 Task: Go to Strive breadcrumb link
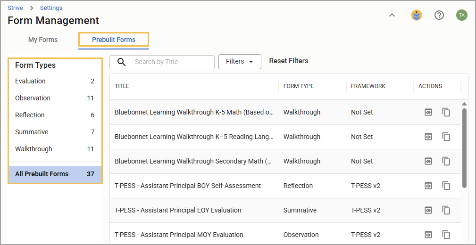point(15,8)
